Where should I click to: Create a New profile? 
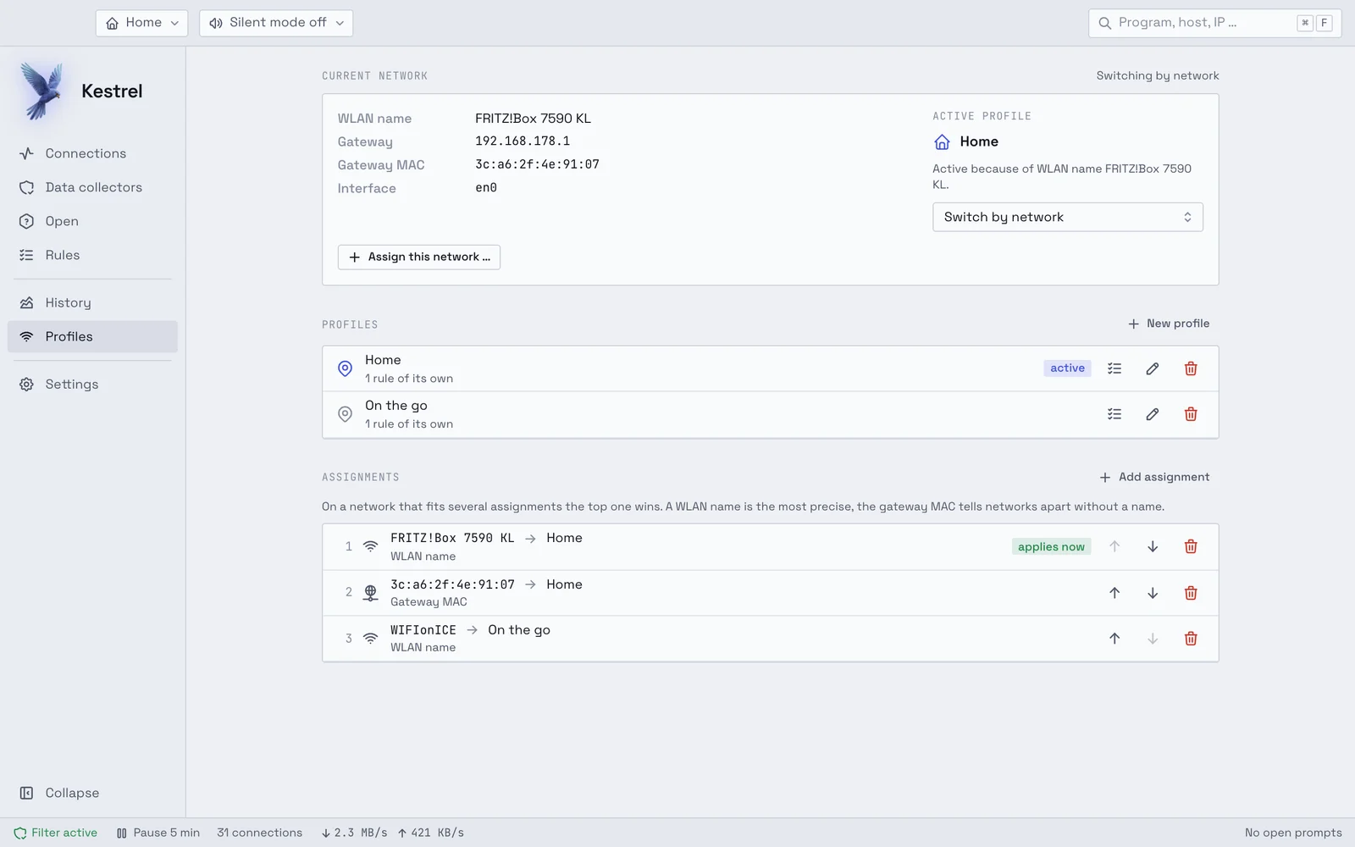(x=1169, y=324)
